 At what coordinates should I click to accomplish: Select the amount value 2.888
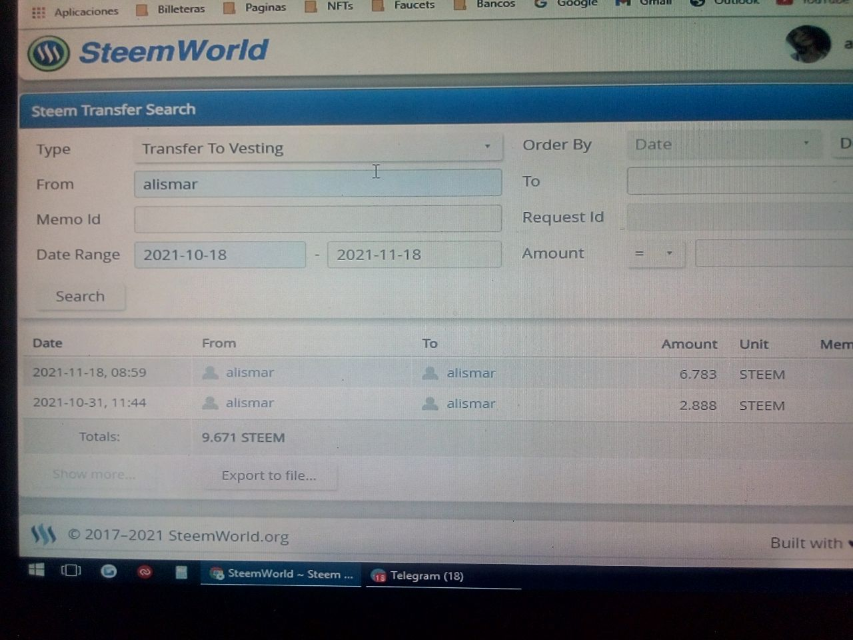click(x=698, y=405)
